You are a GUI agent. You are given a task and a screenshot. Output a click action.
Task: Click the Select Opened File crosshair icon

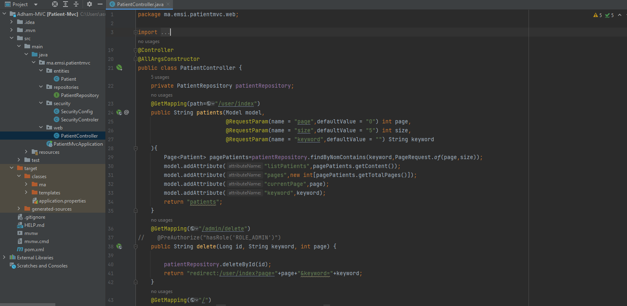coord(55,4)
